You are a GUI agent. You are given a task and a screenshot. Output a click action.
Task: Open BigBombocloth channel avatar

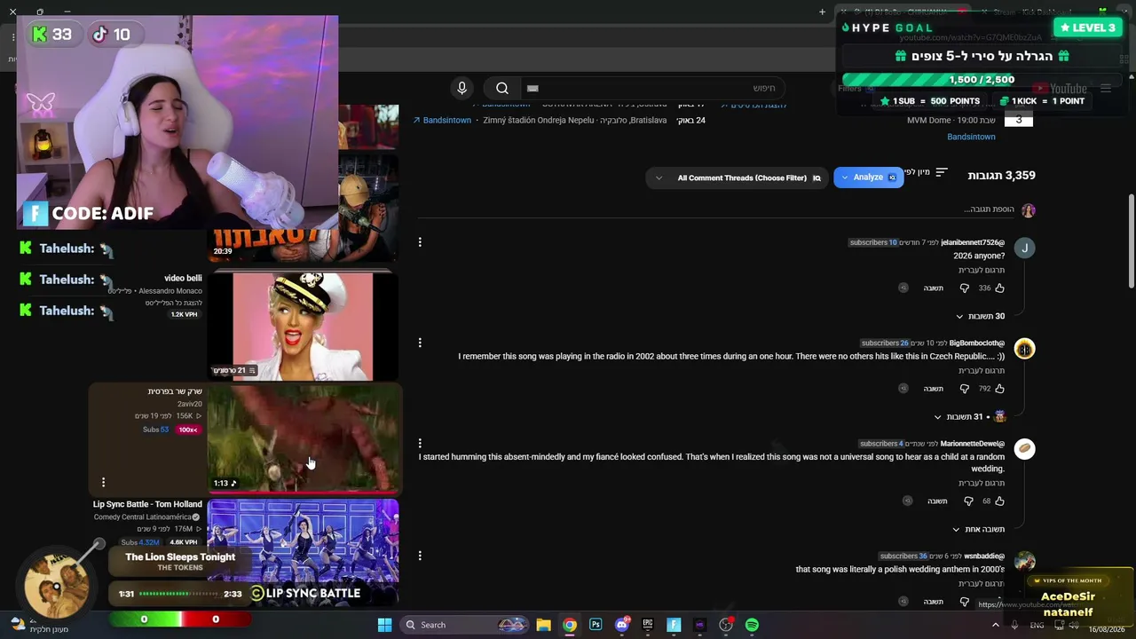click(1024, 348)
